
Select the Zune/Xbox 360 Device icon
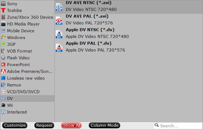click(3, 17)
